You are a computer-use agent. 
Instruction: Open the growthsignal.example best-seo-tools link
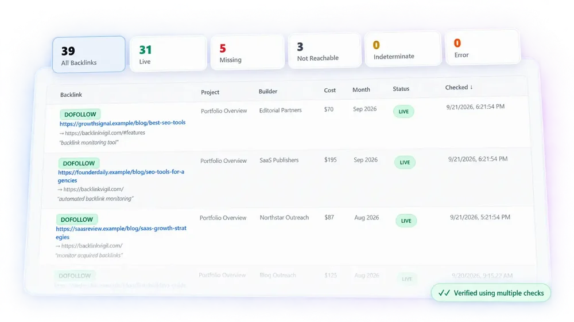pos(123,123)
